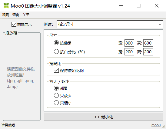The width and height of the screenshot is (166, 129).
Task: Choose the 只缩小 radio option
Action: [56, 103]
